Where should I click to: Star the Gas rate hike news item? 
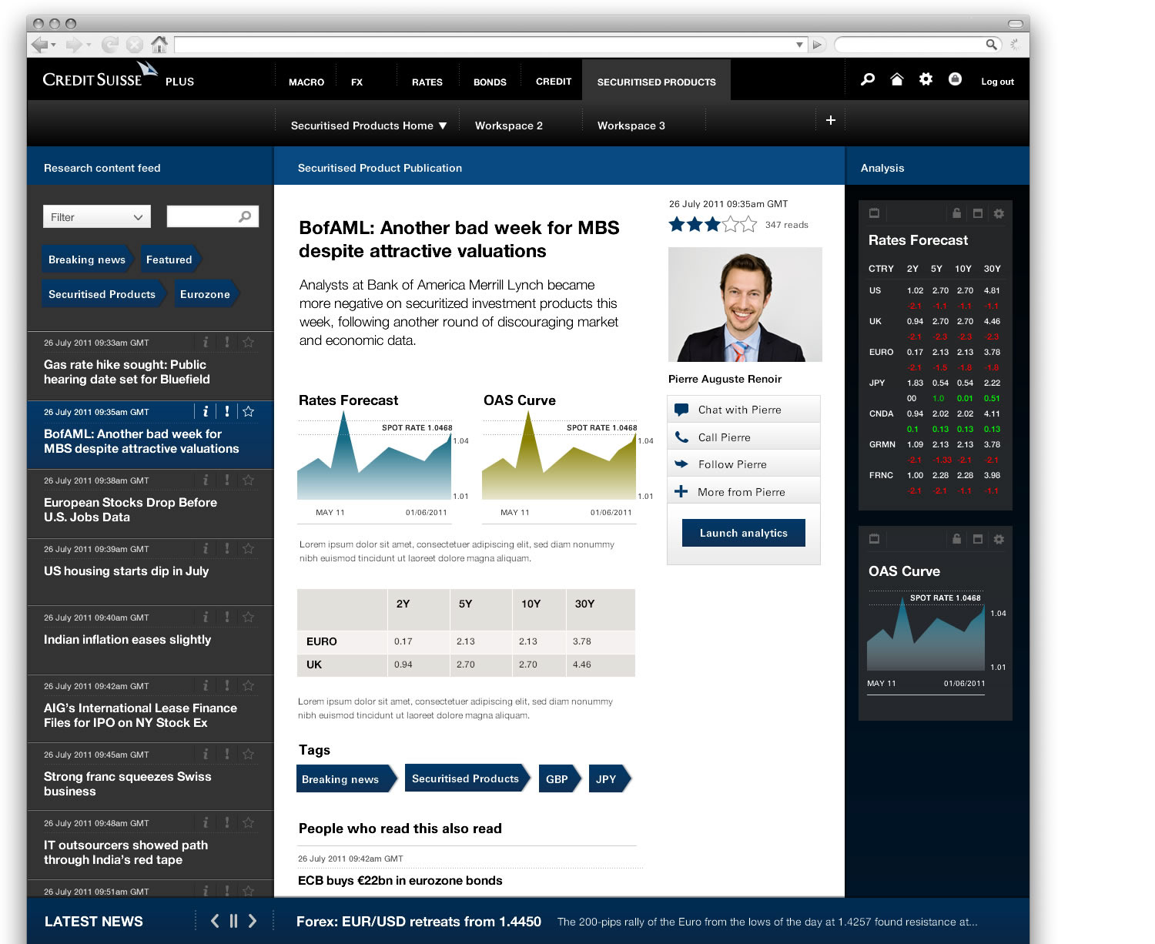pyautogui.click(x=248, y=342)
